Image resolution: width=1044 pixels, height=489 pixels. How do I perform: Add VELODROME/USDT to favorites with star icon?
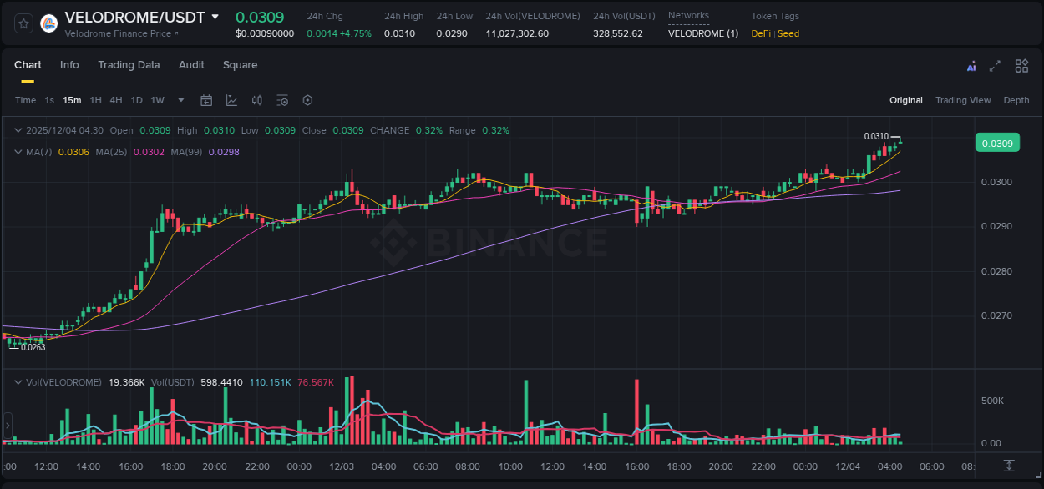point(23,23)
